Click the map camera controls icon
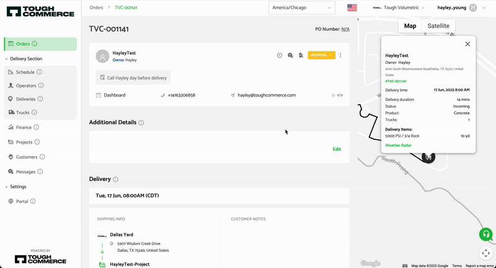Image resolution: width=496 pixels, height=268 pixels. pos(485,253)
